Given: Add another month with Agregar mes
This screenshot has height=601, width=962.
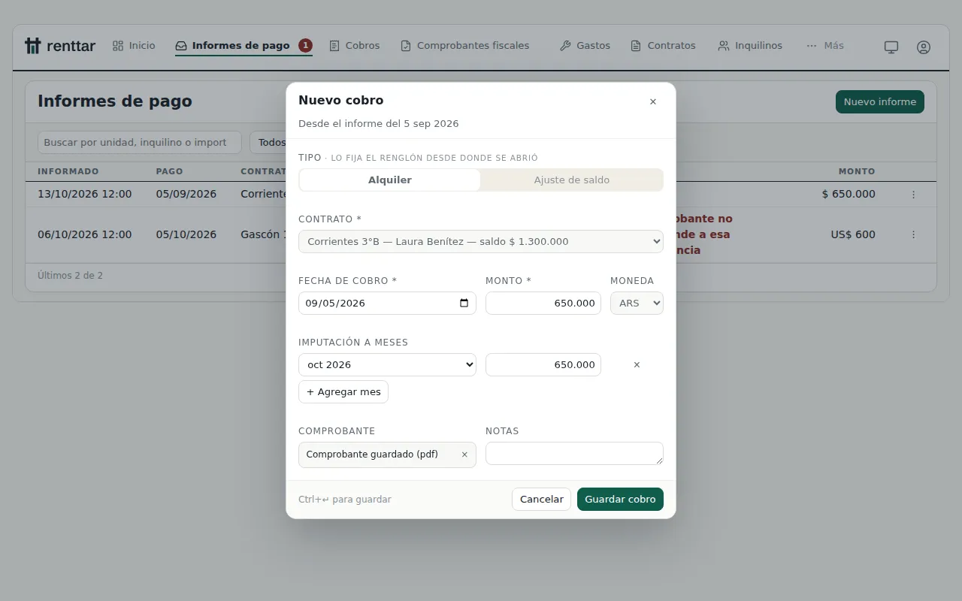Looking at the screenshot, I should (x=343, y=391).
